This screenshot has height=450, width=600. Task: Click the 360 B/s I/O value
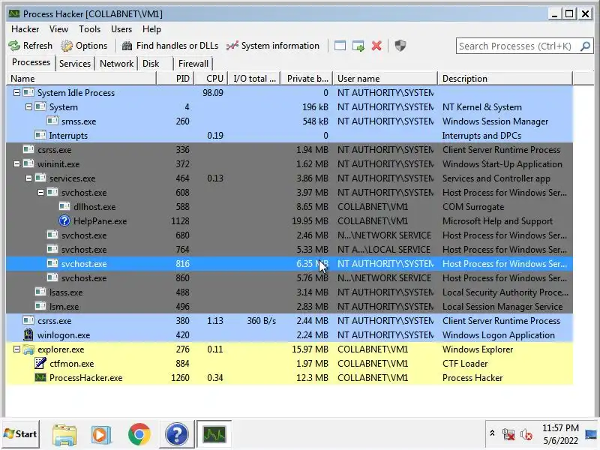pyautogui.click(x=261, y=321)
